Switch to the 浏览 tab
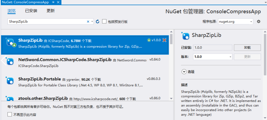The width and height of the screenshot is (267, 120). [12, 11]
